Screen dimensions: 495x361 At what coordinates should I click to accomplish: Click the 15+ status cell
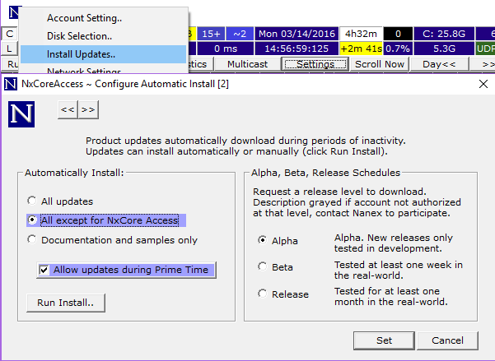pyautogui.click(x=211, y=34)
